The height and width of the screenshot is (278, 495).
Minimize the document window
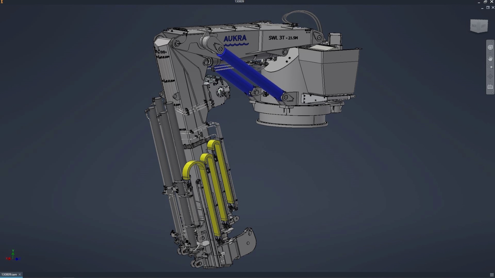(482, 8)
